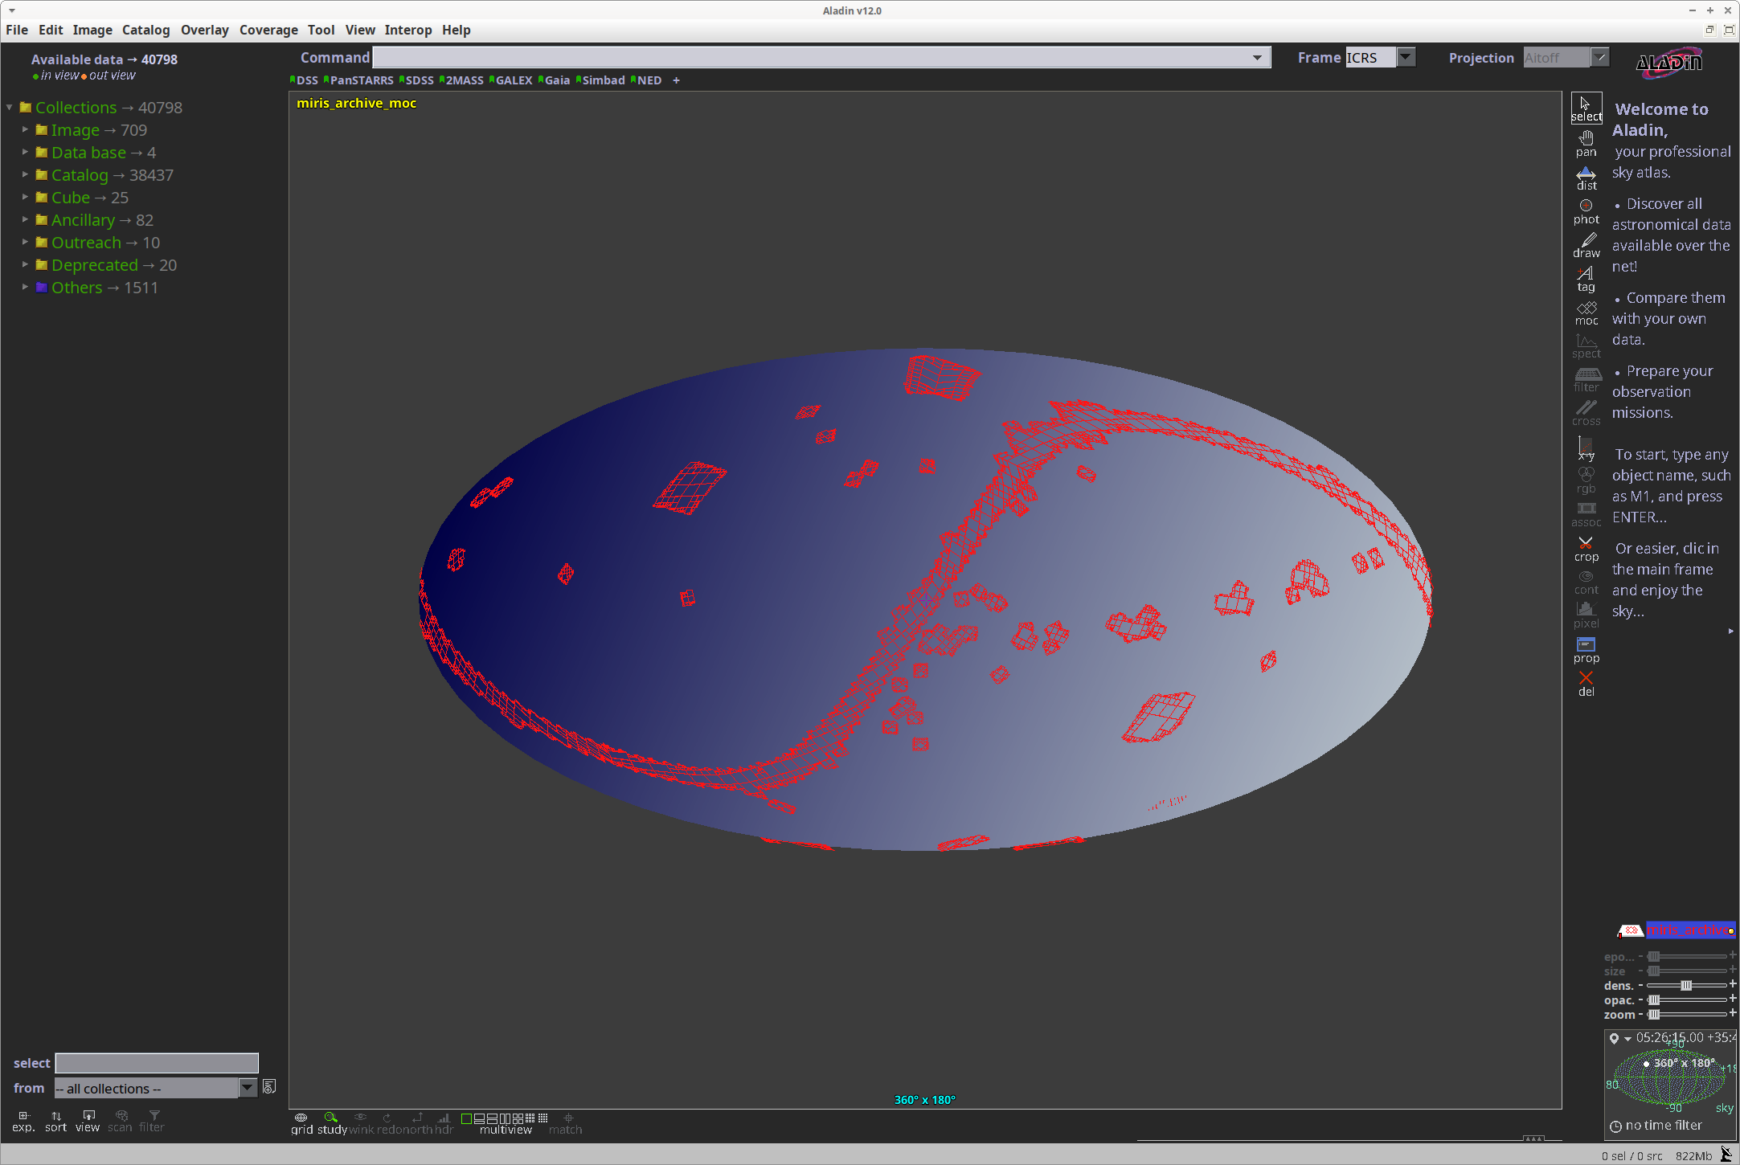Click the sort icon in data tree
Viewport: 1740px width, 1165px height.
coord(55,1121)
